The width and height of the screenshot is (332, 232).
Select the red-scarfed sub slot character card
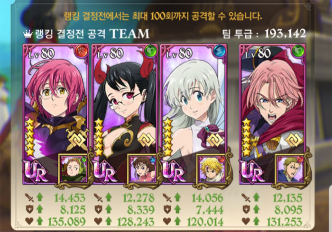(273, 114)
